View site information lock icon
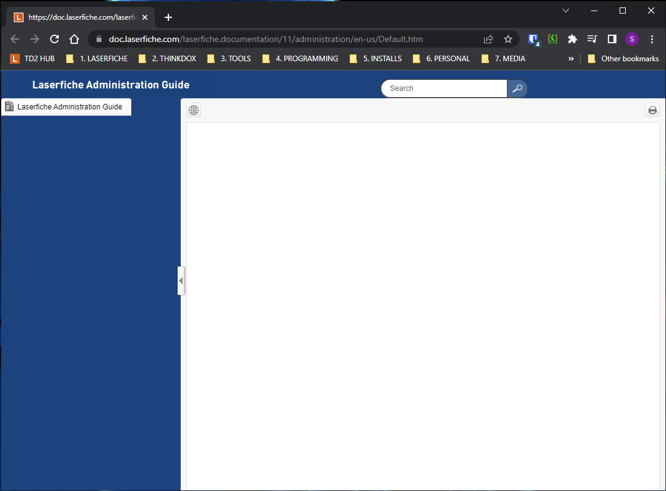This screenshot has width=666, height=491. [x=99, y=39]
